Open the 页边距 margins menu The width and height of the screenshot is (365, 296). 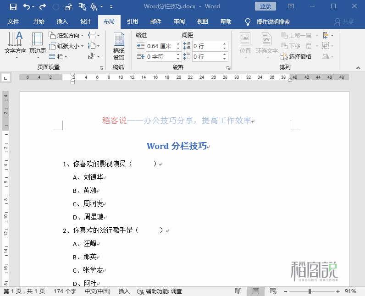pos(38,45)
